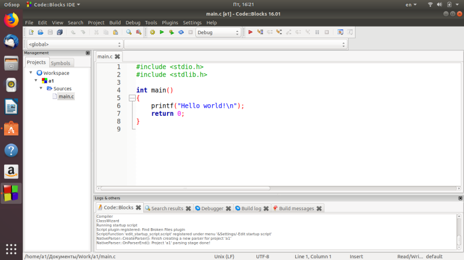Select the Build log tab
The height and width of the screenshot is (260, 464).
pos(251,208)
